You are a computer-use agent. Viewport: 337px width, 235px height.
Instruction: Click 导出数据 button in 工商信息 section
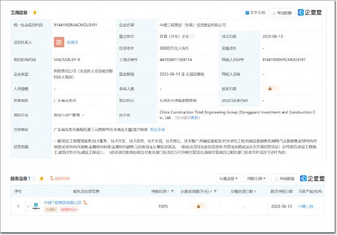pos(282,13)
